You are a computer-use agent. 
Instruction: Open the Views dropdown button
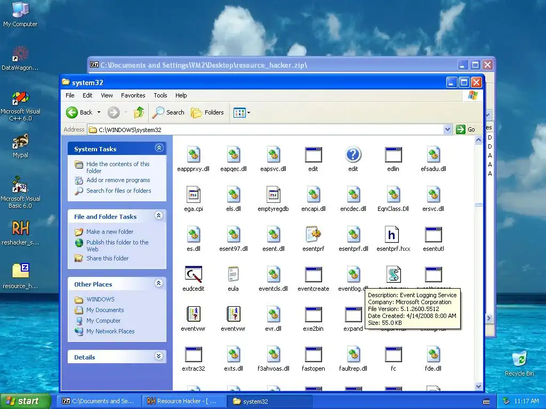click(x=242, y=112)
